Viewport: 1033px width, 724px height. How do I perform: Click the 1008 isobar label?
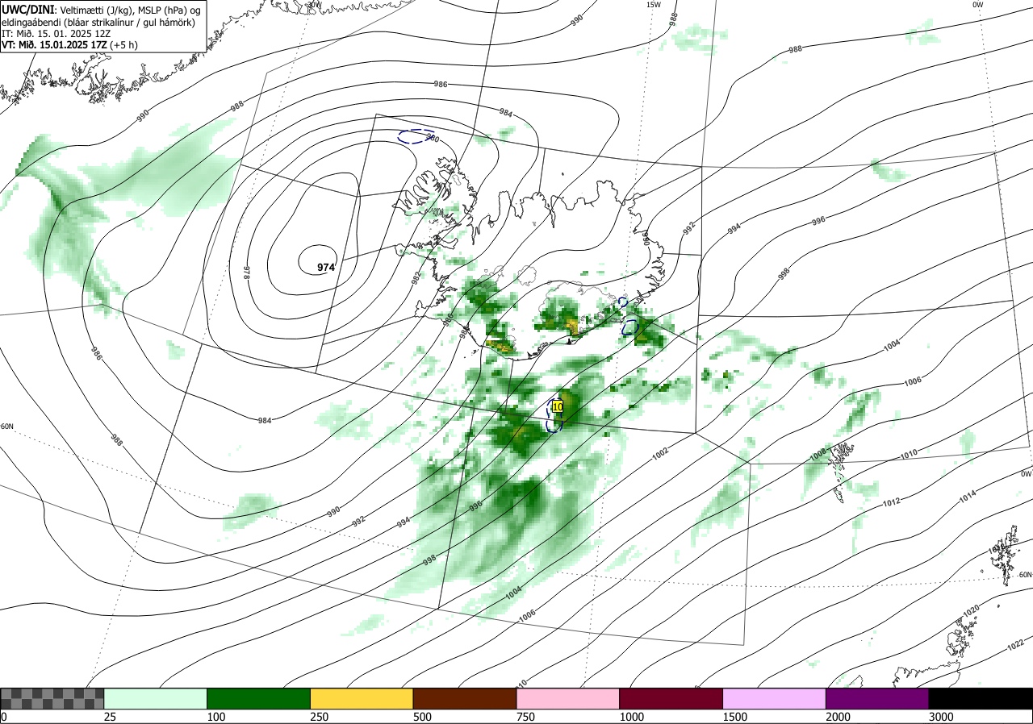point(818,456)
